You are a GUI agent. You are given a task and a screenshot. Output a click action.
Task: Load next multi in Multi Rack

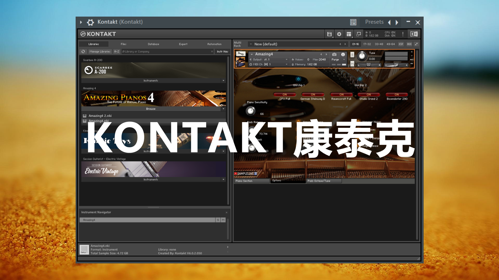click(x=345, y=44)
